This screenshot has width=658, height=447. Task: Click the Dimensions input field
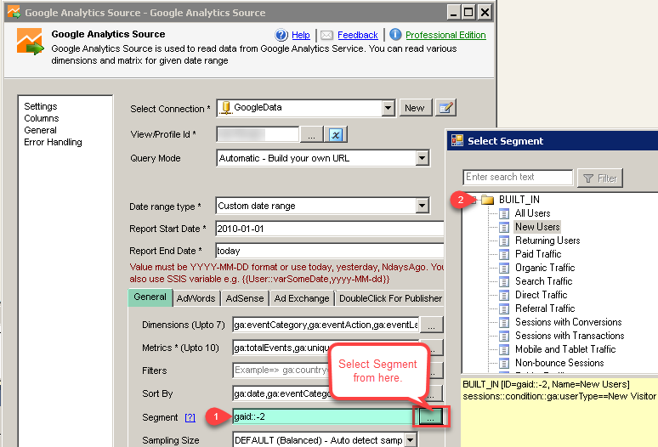(326, 325)
